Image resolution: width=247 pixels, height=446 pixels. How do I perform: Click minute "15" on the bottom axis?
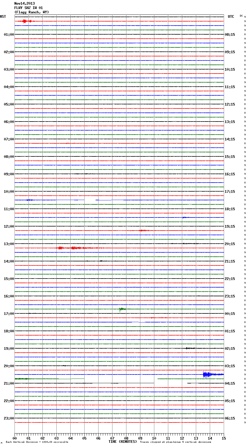224,438
